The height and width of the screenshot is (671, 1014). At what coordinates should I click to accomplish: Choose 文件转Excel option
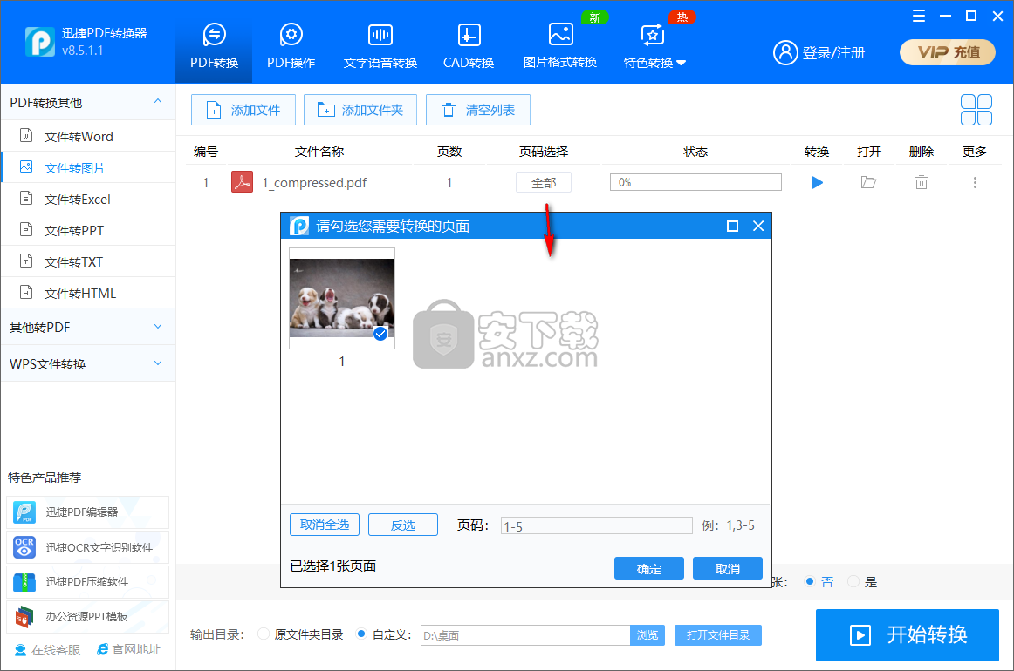(88, 199)
